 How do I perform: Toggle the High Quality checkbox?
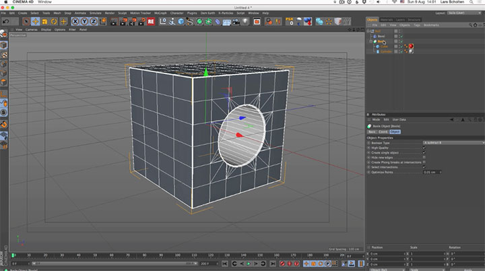point(424,148)
